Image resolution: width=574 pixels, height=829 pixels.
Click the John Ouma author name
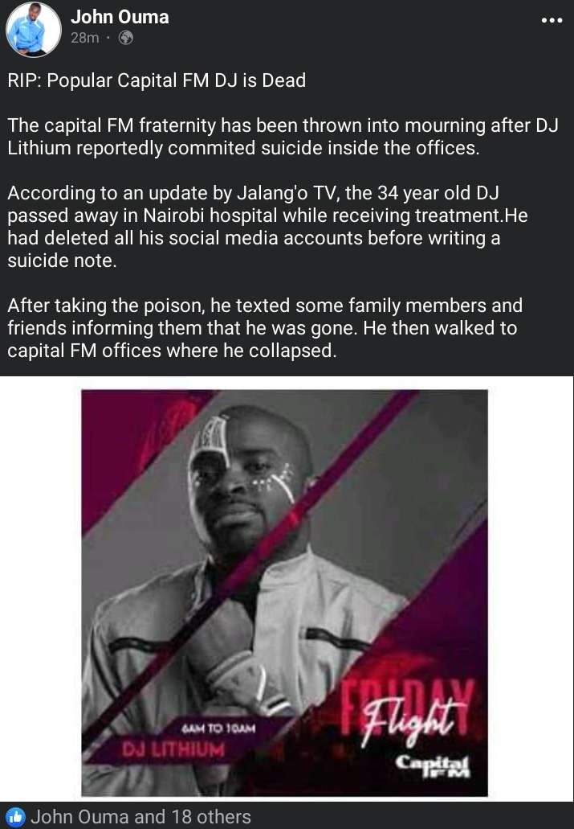tap(120, 17)
